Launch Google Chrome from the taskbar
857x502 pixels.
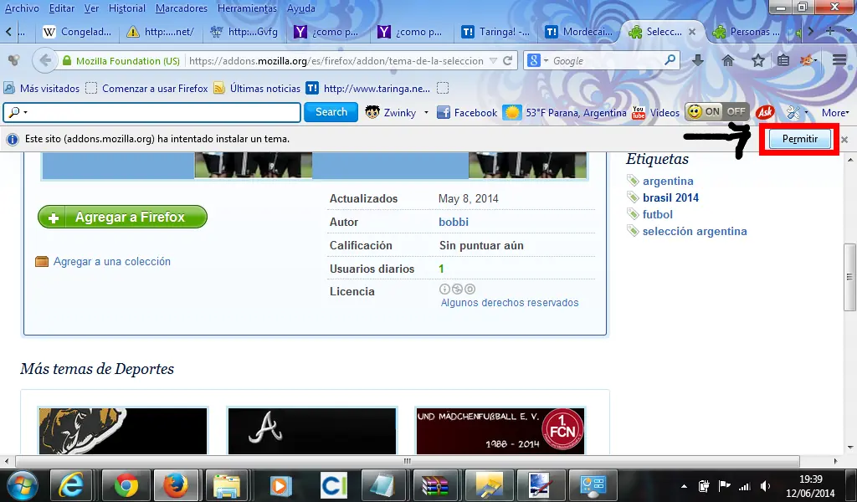click(x=126, y=485)
